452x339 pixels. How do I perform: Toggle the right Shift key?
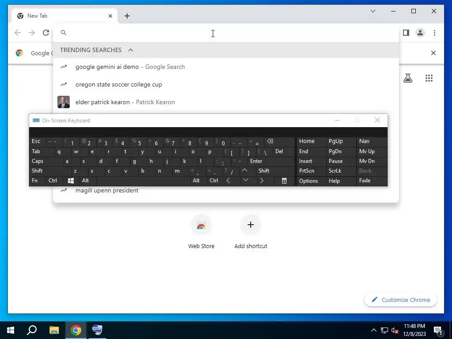(x=275, y=171)
